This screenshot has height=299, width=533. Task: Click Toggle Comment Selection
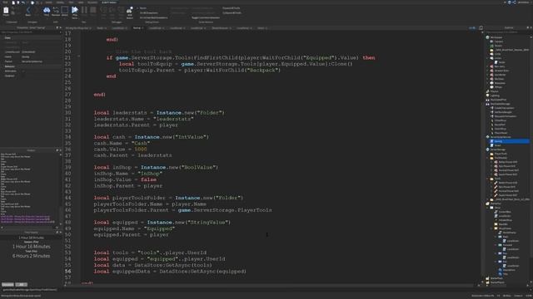(x=206, y=17)
